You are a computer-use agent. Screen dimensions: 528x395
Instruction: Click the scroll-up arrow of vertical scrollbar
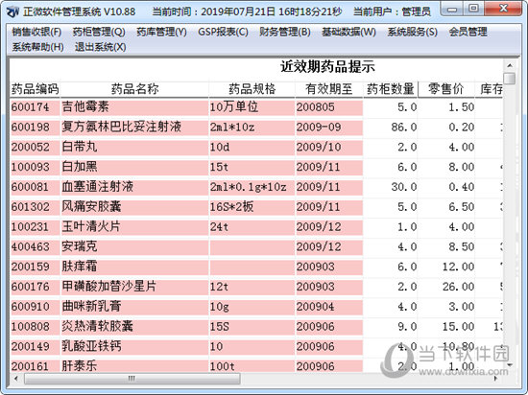(x=510, y=65)
